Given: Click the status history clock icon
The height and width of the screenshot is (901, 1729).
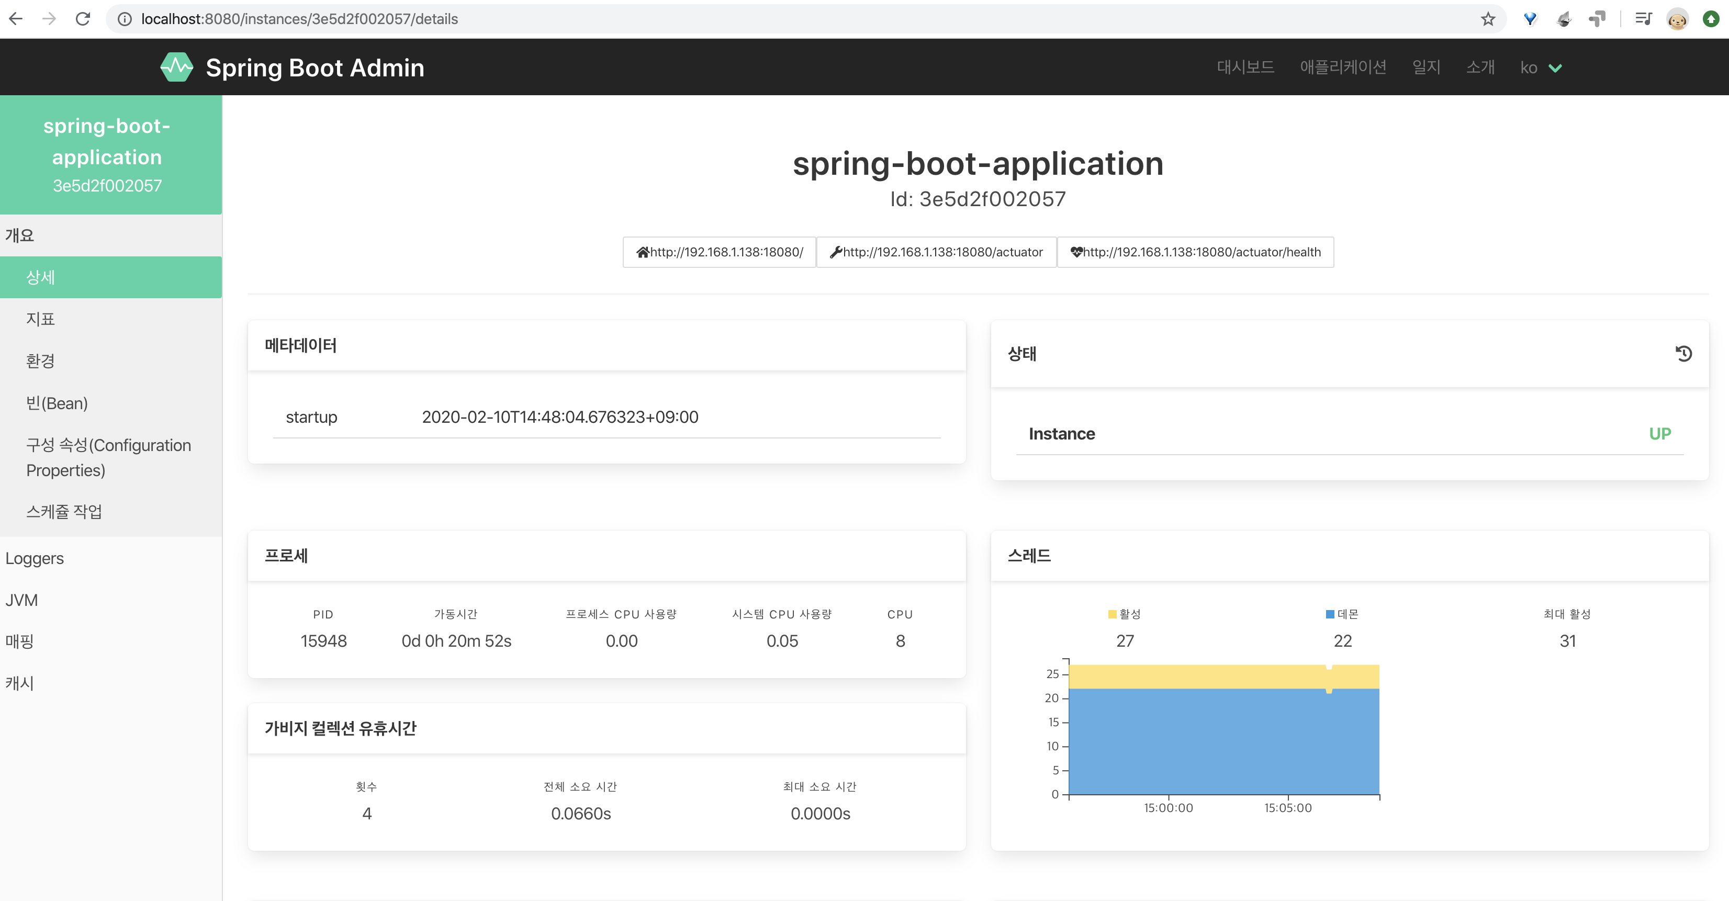Looking at the screenshot, I should [1683, 354].
